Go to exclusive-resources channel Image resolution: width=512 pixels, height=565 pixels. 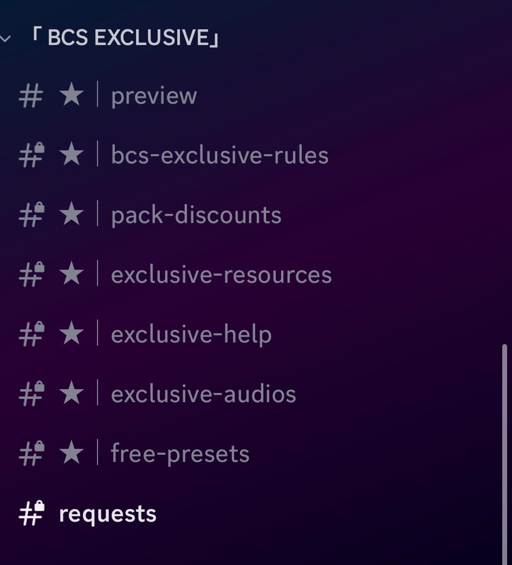click(221, 275)
